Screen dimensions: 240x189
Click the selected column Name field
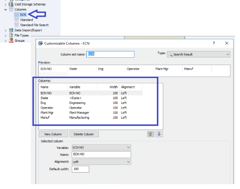tap(101, 154)
